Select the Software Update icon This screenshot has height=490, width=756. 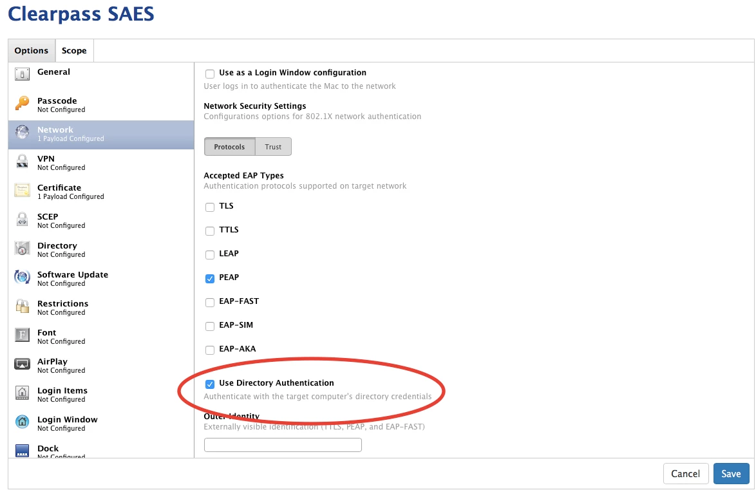pos(22,277)
